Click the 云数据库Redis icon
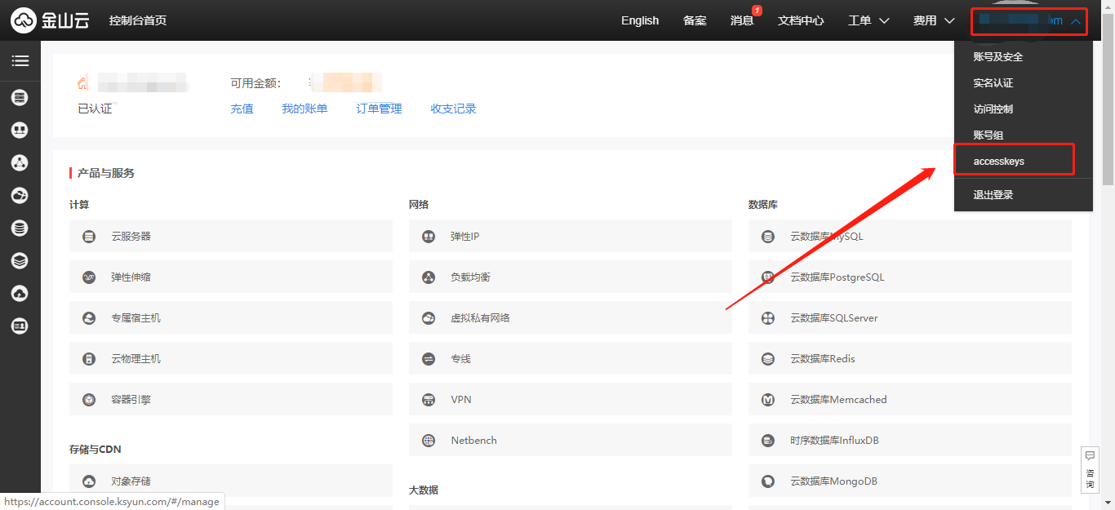 (767, 359)
